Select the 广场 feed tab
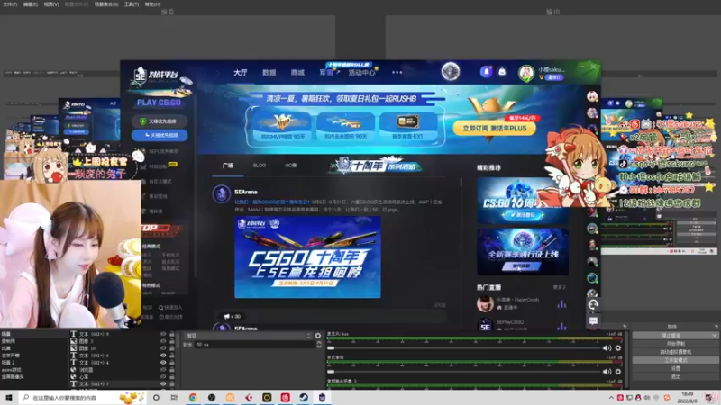The image size is (721, 405). click(228, 166)
